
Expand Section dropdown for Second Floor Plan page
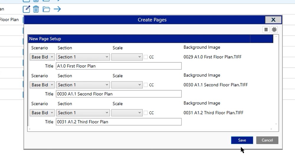[83, 85]
